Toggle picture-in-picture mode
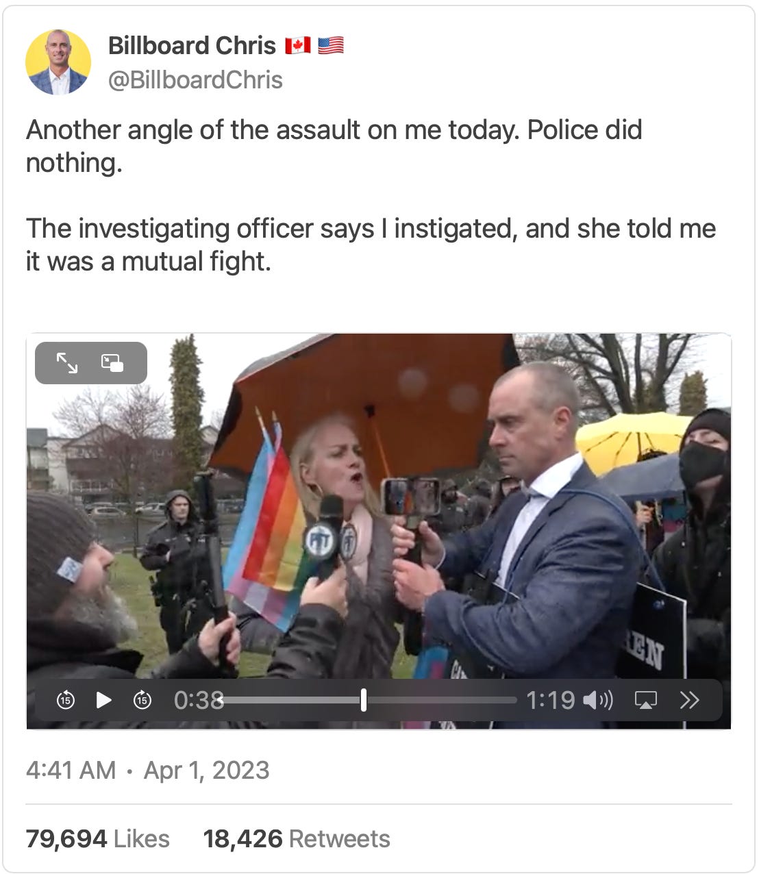This screenshot has width=759, height=874. tap(112, 362)
